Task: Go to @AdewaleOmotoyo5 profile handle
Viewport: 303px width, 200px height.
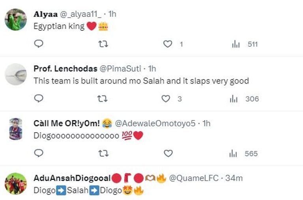Action: point(155,123)
